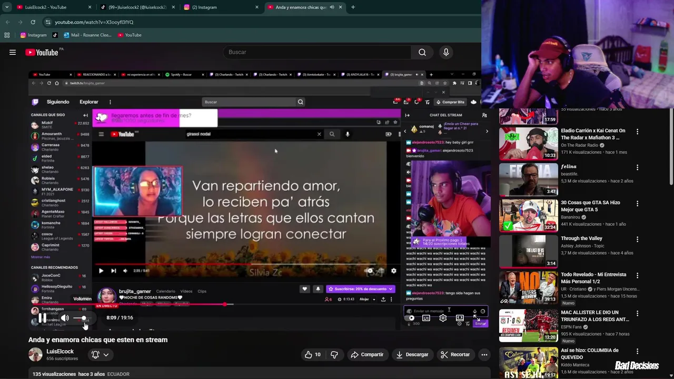Open options menu for felina video
Screen dimensions: 674x379
(x=637, y=167)
